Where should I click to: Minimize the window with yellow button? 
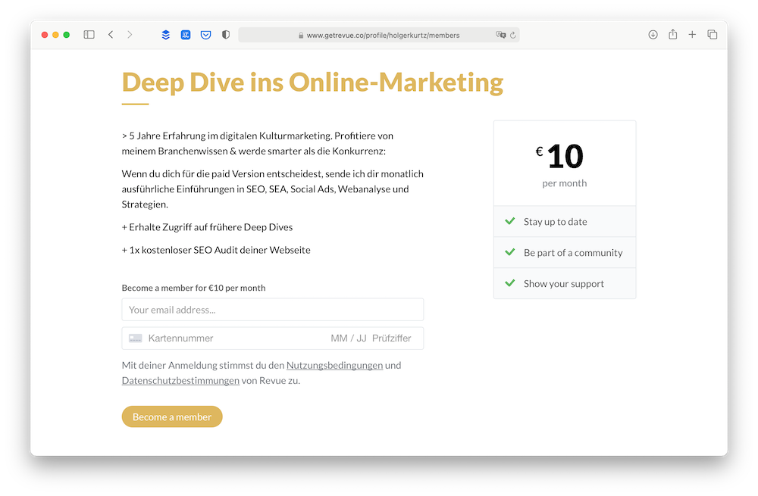[55, 35]
